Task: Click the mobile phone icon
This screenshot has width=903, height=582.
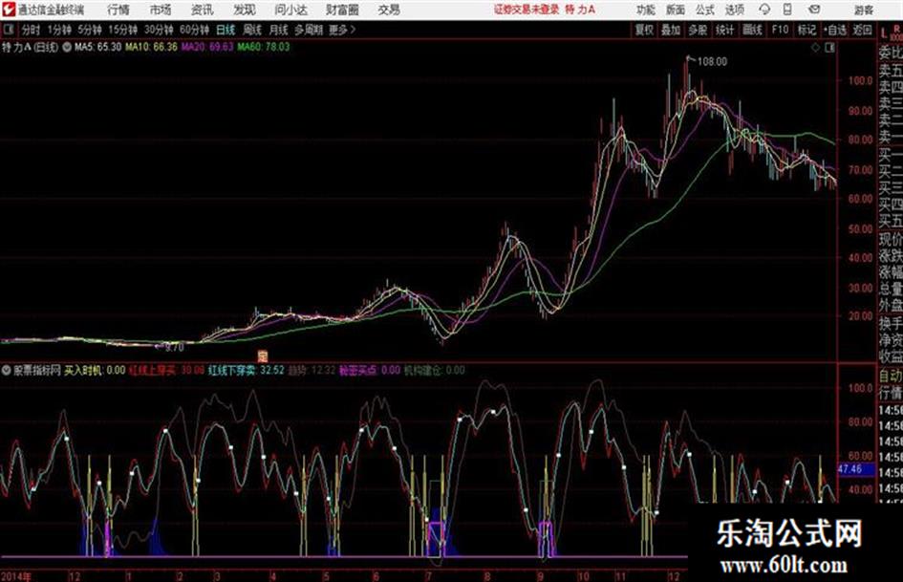Action: tap(787, 10)
